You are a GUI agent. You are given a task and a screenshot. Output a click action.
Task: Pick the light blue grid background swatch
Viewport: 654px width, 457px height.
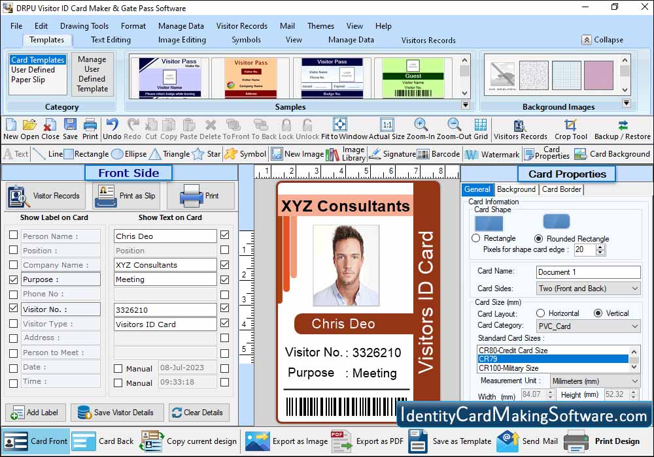pyautogui.click(x=566, y=75)
